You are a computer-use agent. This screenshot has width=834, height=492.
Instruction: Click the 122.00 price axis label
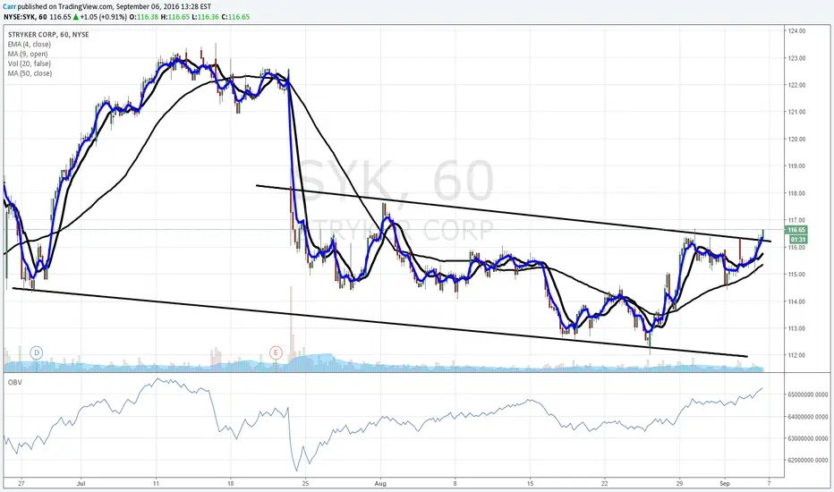pyautogui.click(x=796, y=85)
